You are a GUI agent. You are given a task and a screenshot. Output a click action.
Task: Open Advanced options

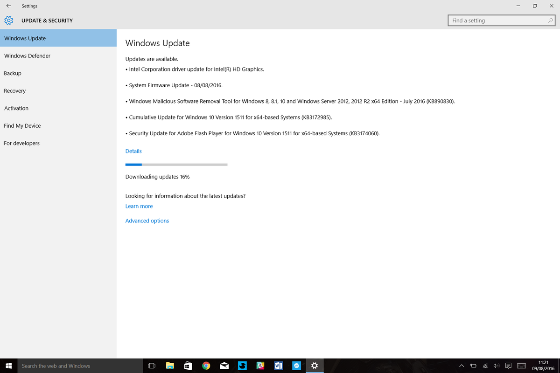click(147, 220)
